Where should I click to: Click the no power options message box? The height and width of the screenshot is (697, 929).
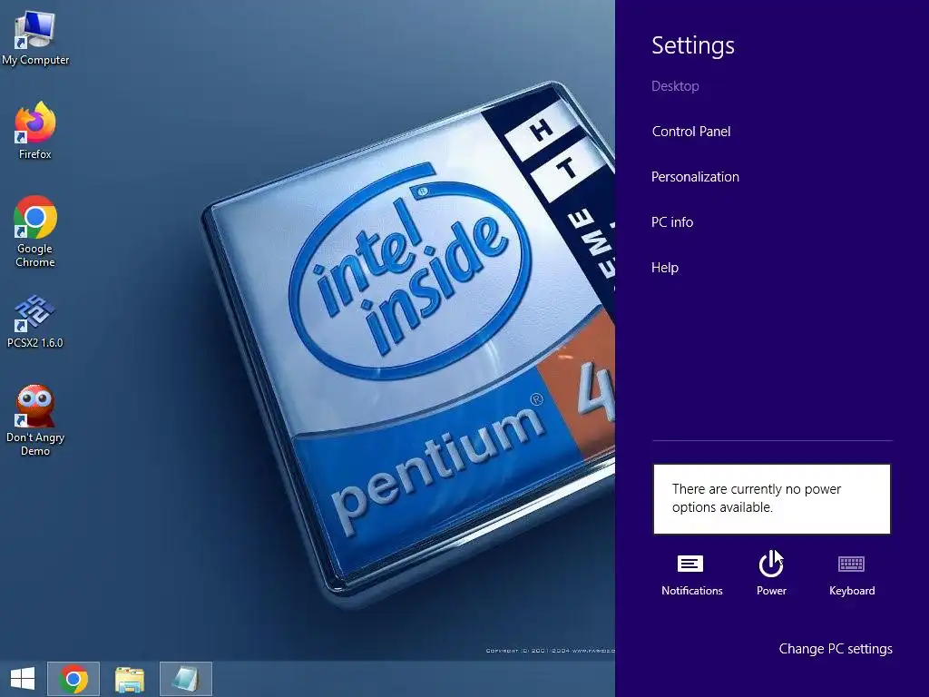point(771,499)
